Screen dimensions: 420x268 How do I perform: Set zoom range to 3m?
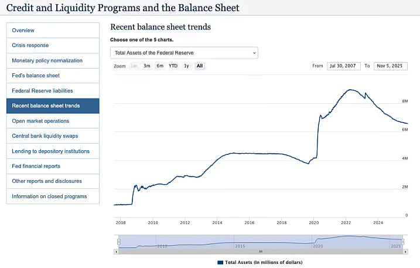pyautogui.click(x=147, y=66)
